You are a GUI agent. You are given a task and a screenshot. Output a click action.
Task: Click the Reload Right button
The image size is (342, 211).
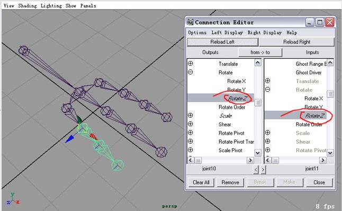296,42
